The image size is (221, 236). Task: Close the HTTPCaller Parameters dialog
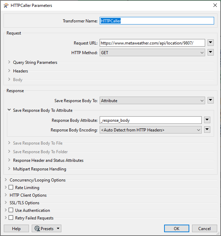click(x=215, y=5)
